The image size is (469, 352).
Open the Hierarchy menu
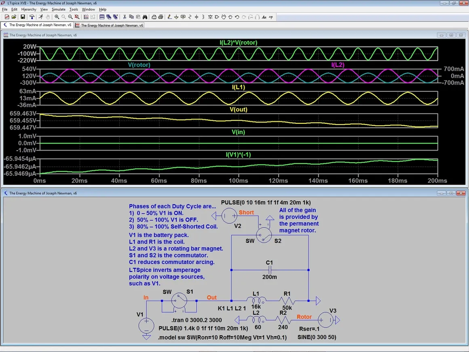29,9
